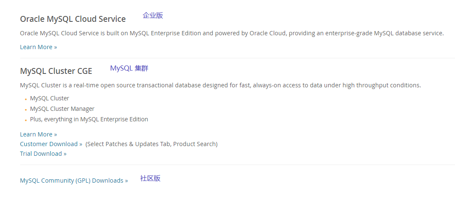Open the Trial Download link

click(43, 154)
